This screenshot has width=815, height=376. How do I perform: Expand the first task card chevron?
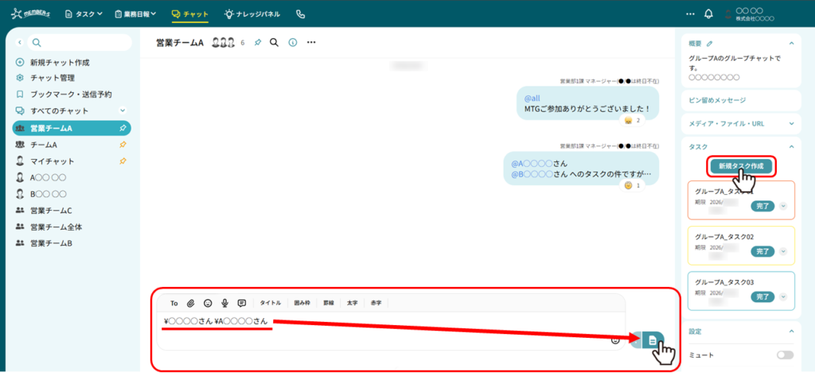[x=783, y=206]
